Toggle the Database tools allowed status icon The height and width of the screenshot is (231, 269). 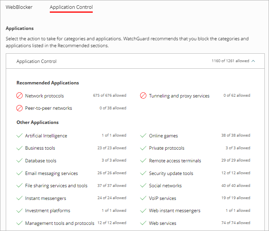point(20,160)
